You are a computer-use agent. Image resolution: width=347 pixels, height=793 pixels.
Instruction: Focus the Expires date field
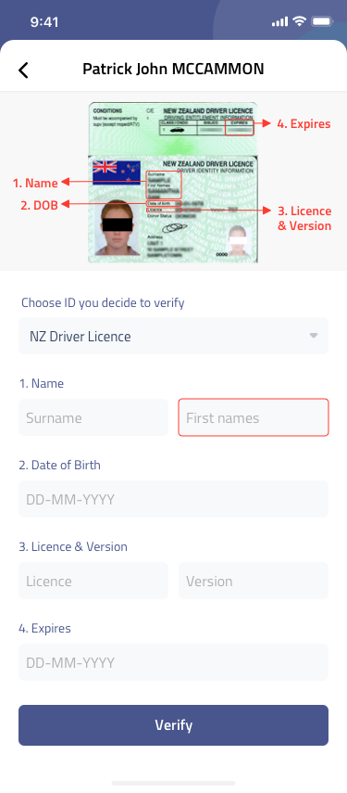(174, 662)
